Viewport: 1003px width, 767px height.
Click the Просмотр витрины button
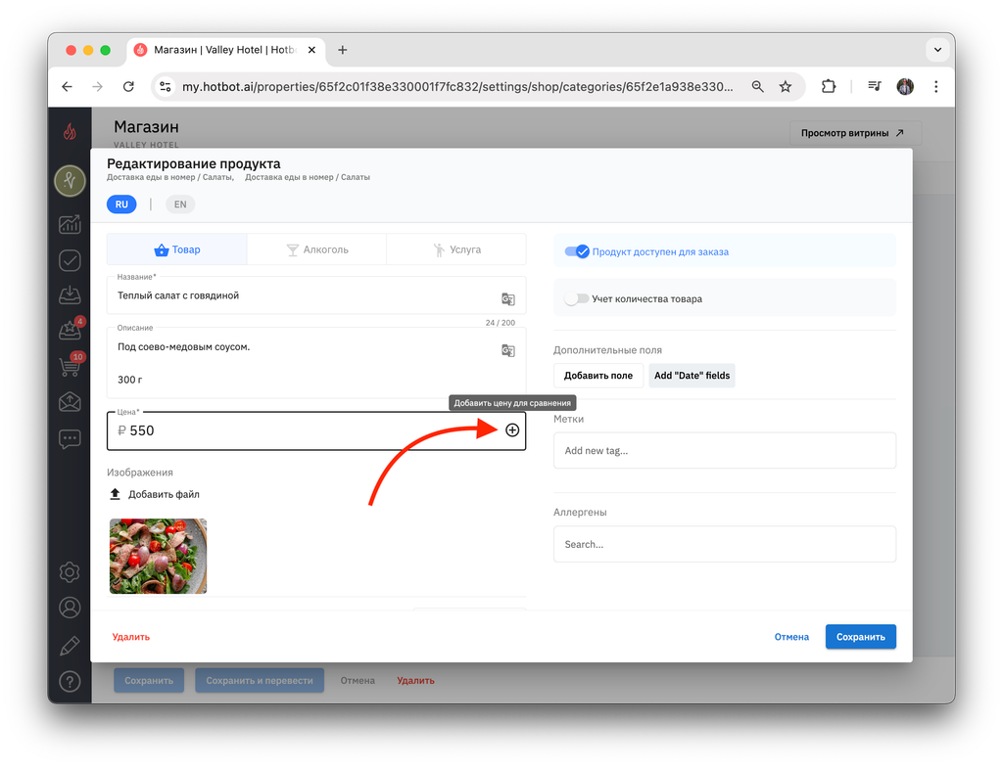point(853,133)
